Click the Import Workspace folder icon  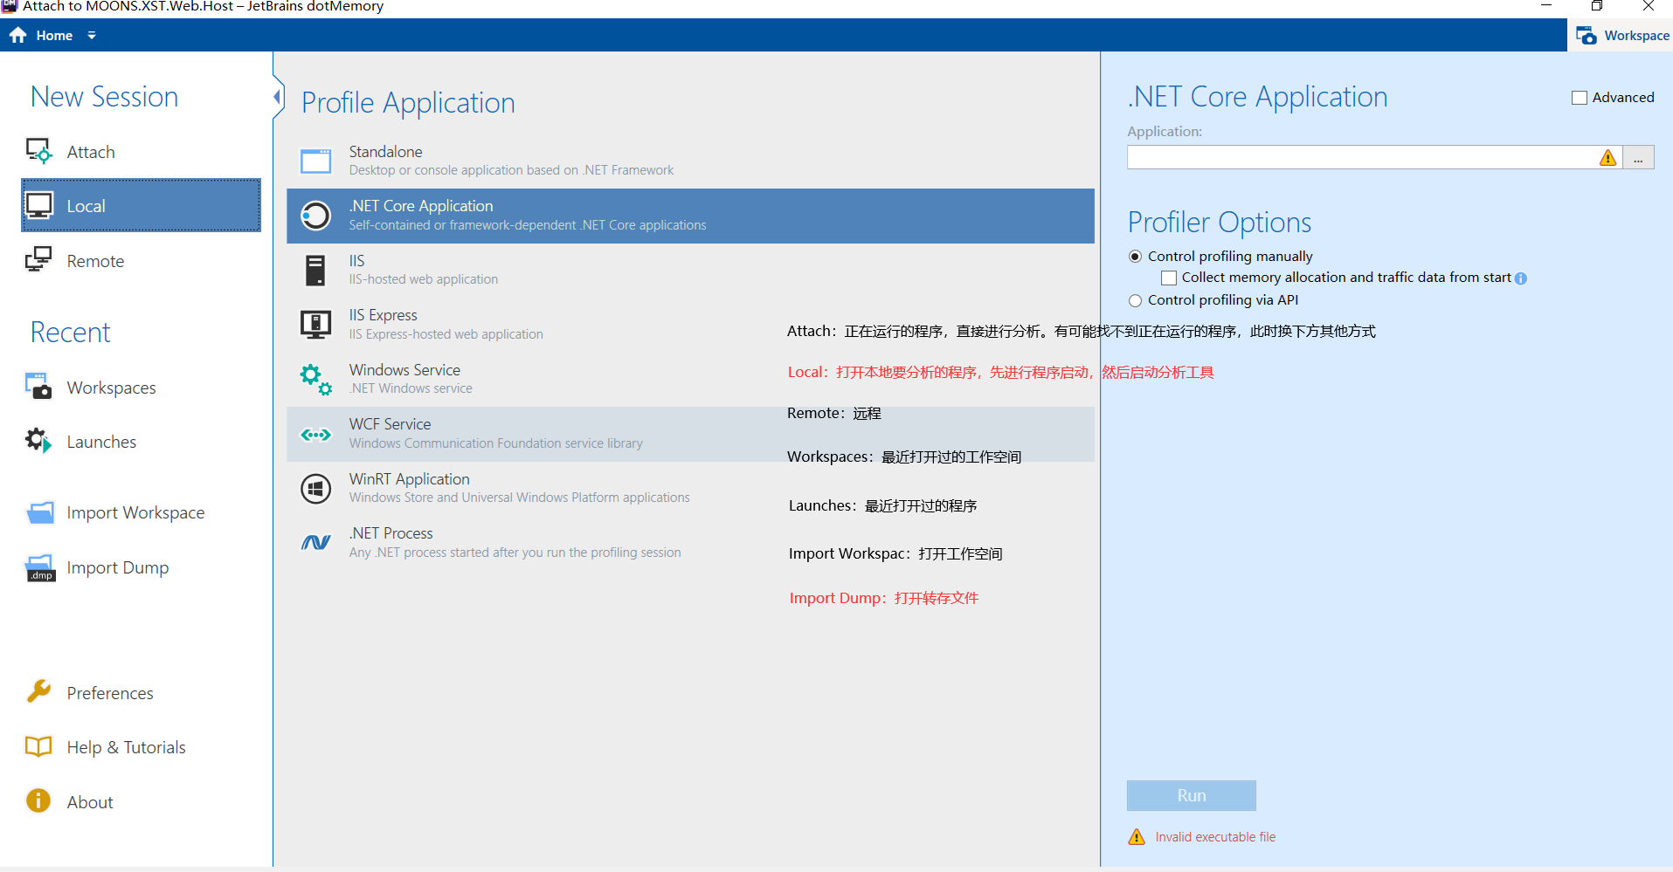pos(39,512)
